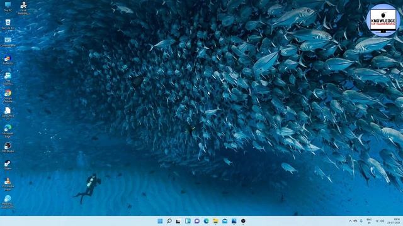Open the Mail app on taskbar
403x226 pixels.
[225, 221]
